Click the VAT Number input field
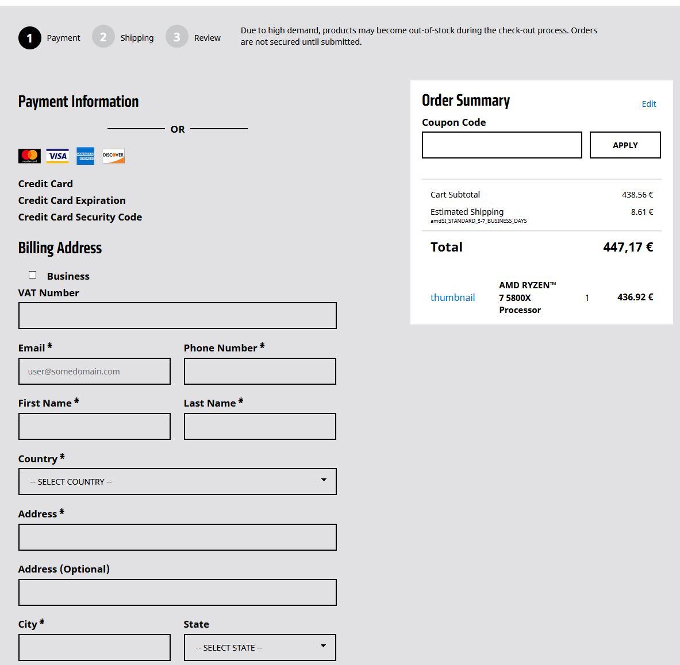The height and width of the screenshot is (665, 680). pos(177,316)
